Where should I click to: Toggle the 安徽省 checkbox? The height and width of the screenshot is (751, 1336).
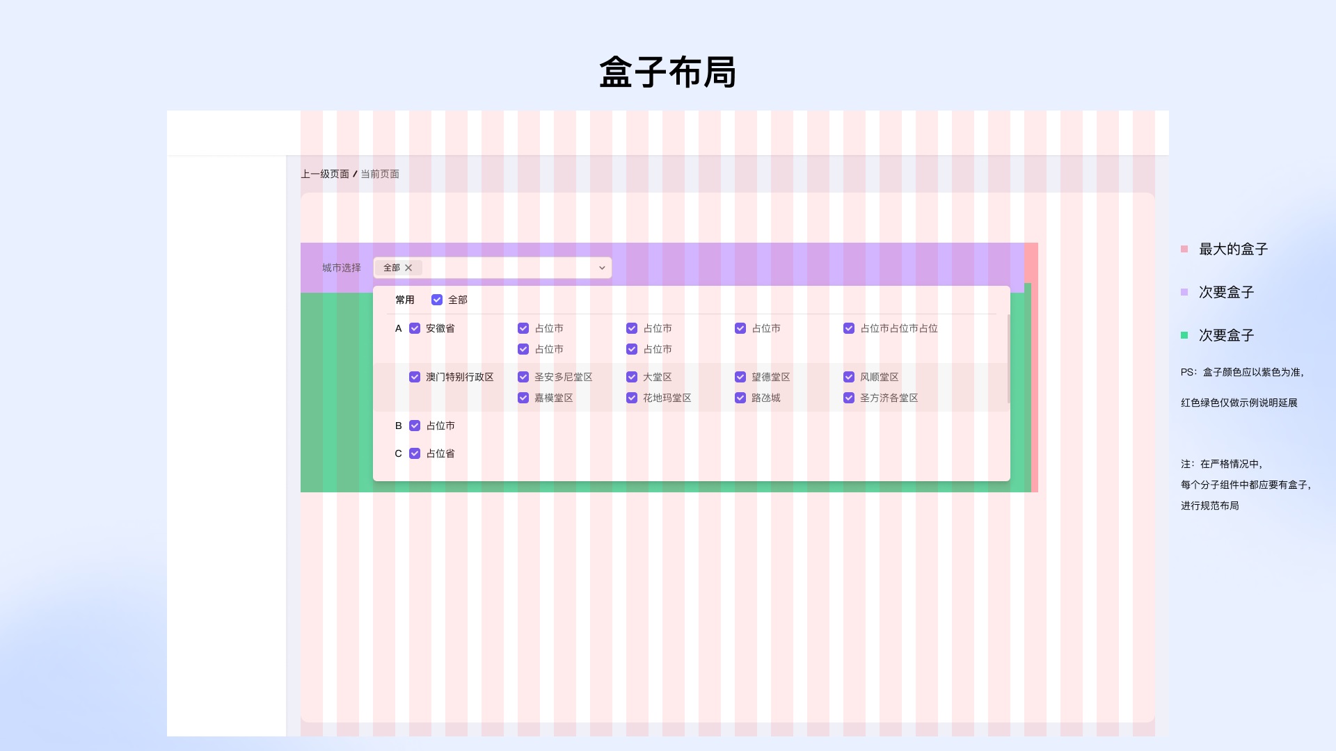(415, 328)
